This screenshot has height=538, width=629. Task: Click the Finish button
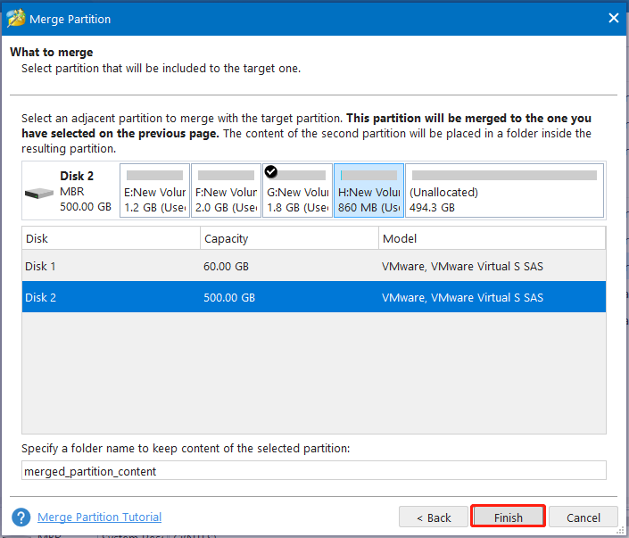[509, 517]
